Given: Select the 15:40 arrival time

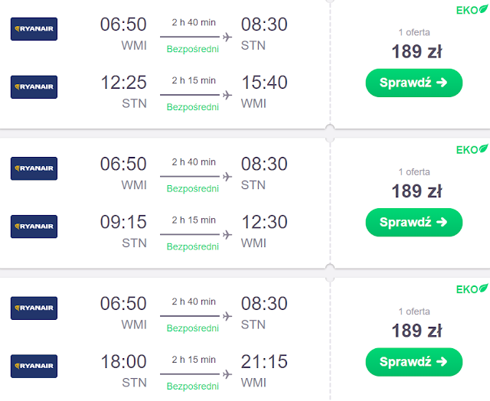Looking at the screenshot, I should point(264,82).
